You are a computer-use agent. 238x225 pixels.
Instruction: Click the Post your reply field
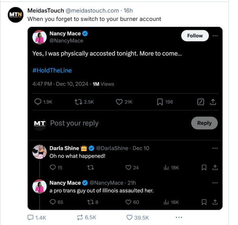coord(74,123)
